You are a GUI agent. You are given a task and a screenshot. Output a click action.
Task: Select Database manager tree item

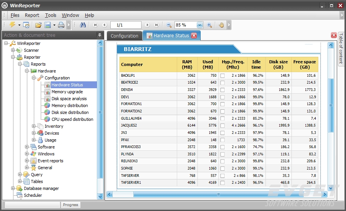[x=41, y=188]
